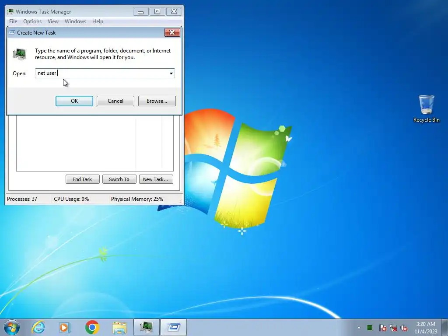448x336 pixels.
Task: Open the dropdown arrow of the Open field
Action: click(x=171, y=73)
